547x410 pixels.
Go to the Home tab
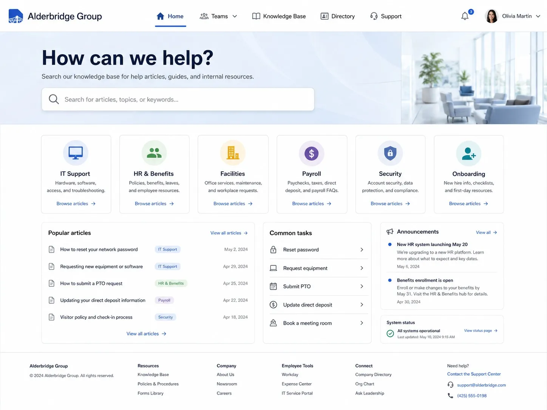click(x=170, y=16)
